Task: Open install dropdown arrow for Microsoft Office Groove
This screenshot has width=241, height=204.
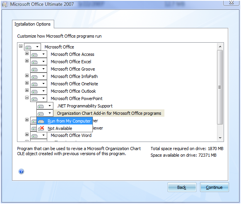Action: (x=43, y=69)
